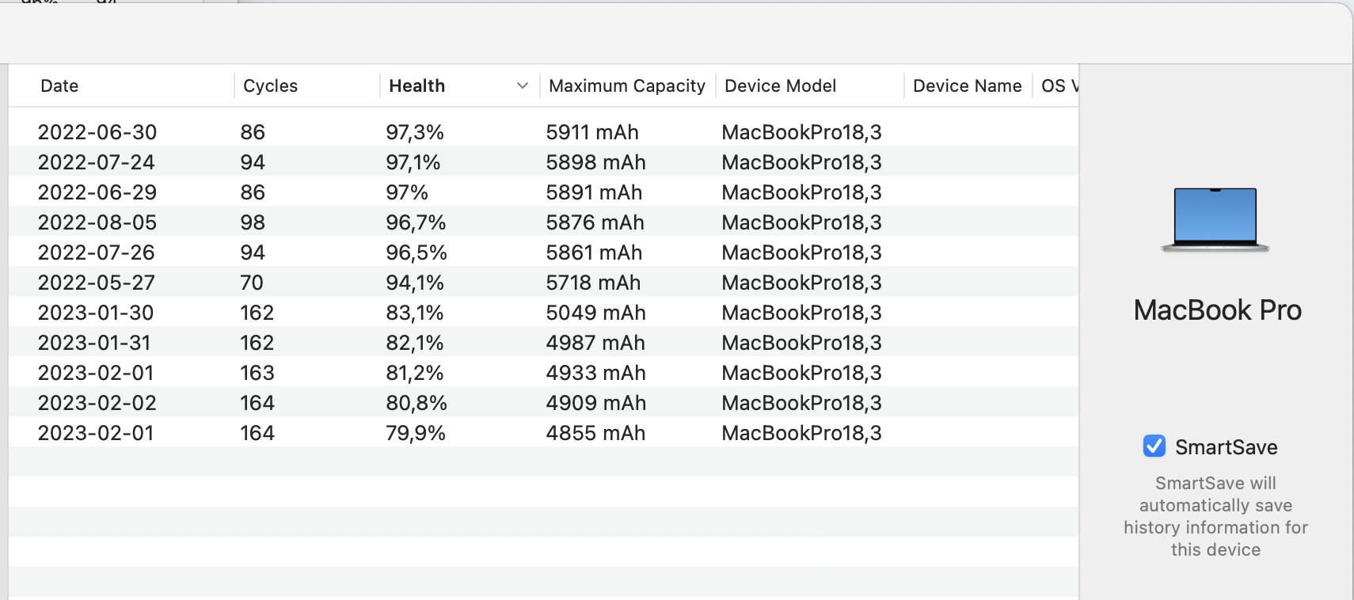Image resolution: width=1354 pixels, height=600 pixels.
Task: Click the Health column sort chevron
Action: click(523, 85)
